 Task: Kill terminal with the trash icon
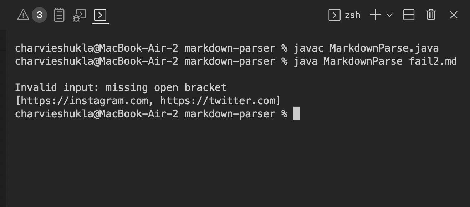431,15
